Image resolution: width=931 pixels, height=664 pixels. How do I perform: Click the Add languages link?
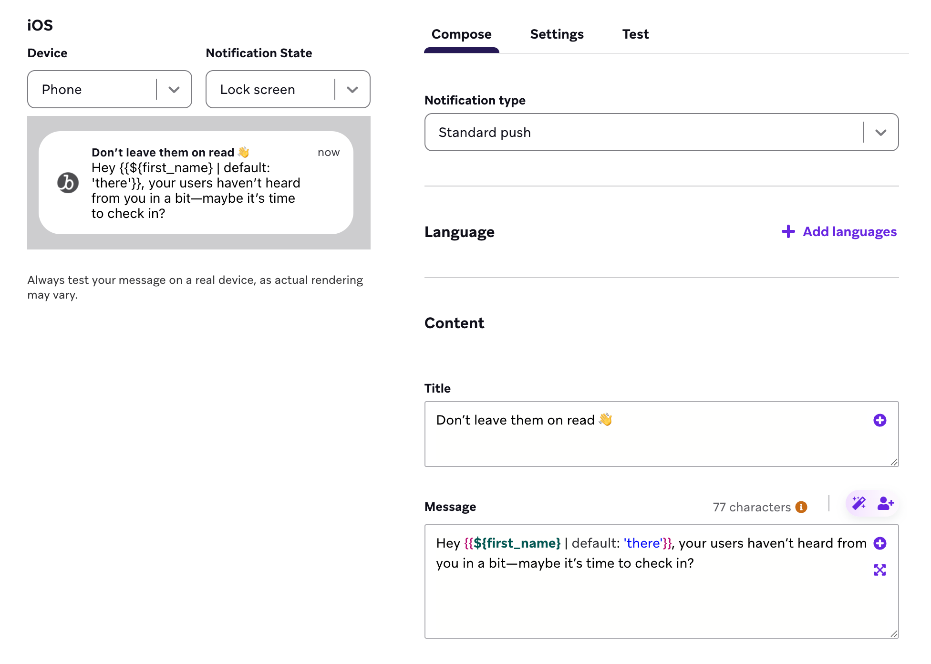tap(849, 232)
